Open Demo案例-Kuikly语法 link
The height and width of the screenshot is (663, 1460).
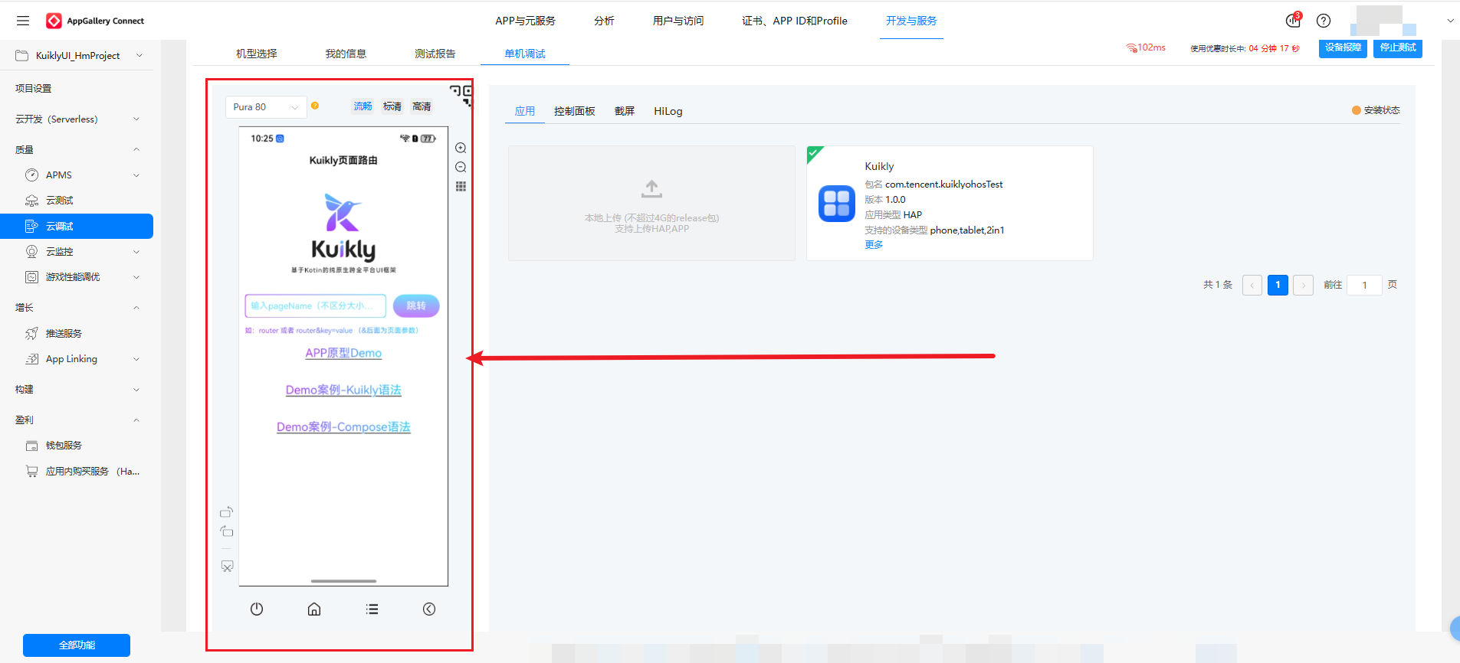click(x=343, y=390)
